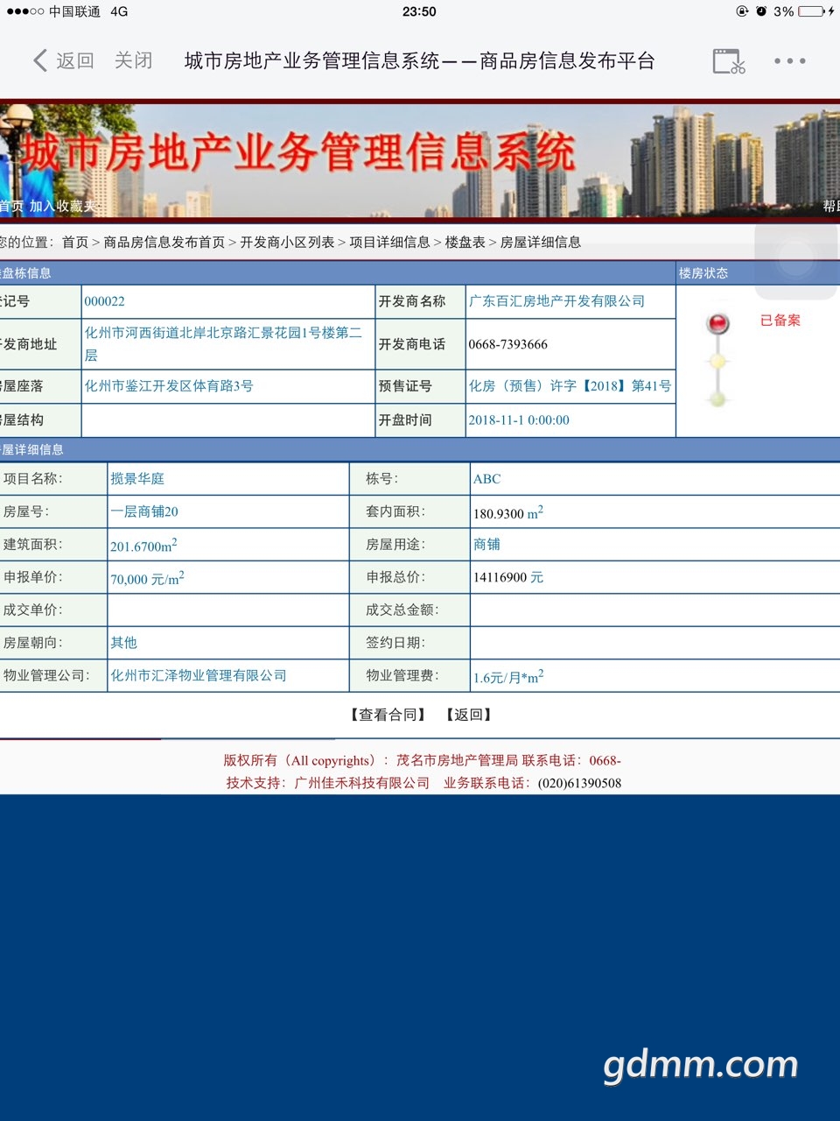The width and height of the screenshot is (840, 1121).
Task: Open 开发商小区列表 breadcrumb link
Action: [x=287, y=243]
